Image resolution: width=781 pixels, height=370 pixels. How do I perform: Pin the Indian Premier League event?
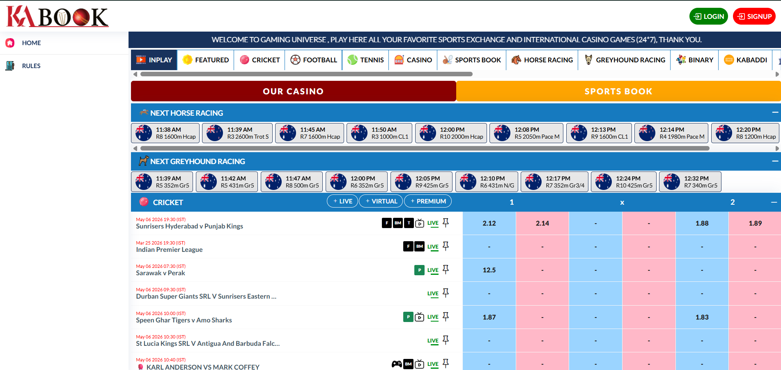point(446,246)
